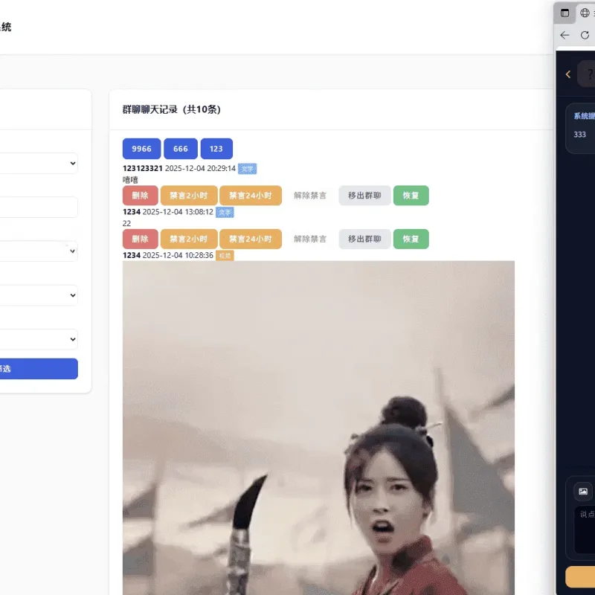Screen dimensions: 595x595
Task: Select the 9966 group button
Action: 141,149
